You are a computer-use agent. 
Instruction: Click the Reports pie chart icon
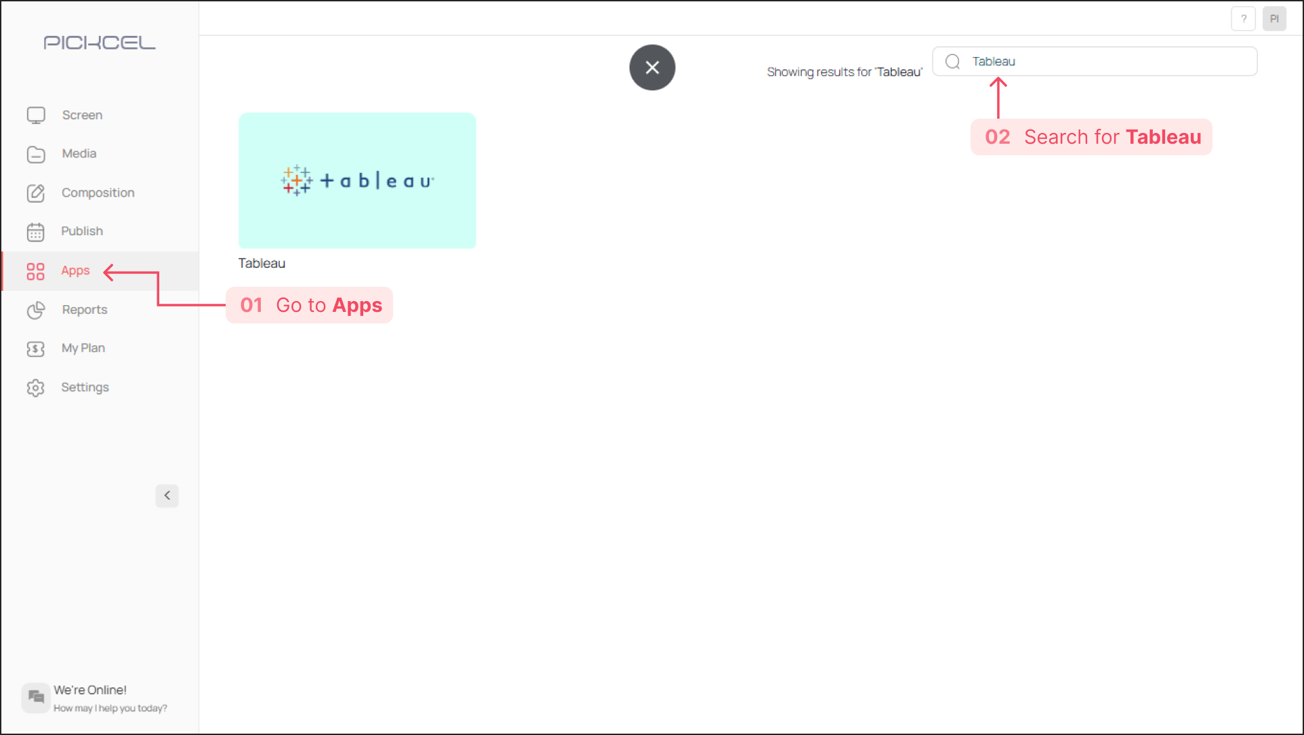click(x=36, y=310)
